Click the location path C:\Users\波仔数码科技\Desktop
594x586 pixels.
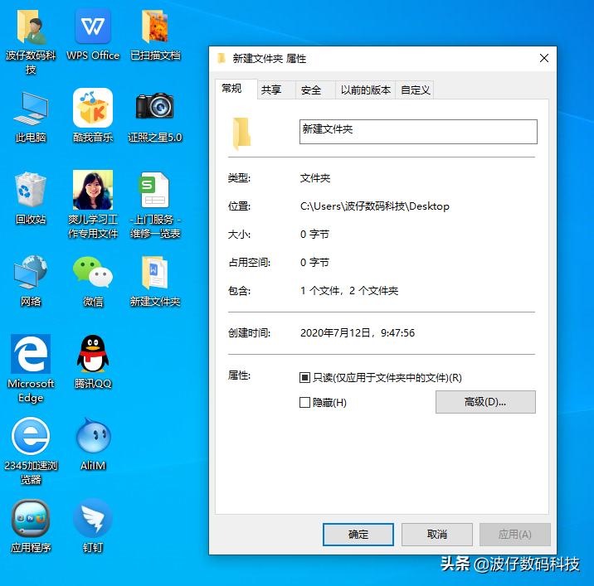click(375, 206)
